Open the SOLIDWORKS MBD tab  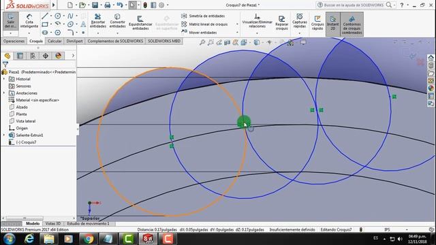164,41
